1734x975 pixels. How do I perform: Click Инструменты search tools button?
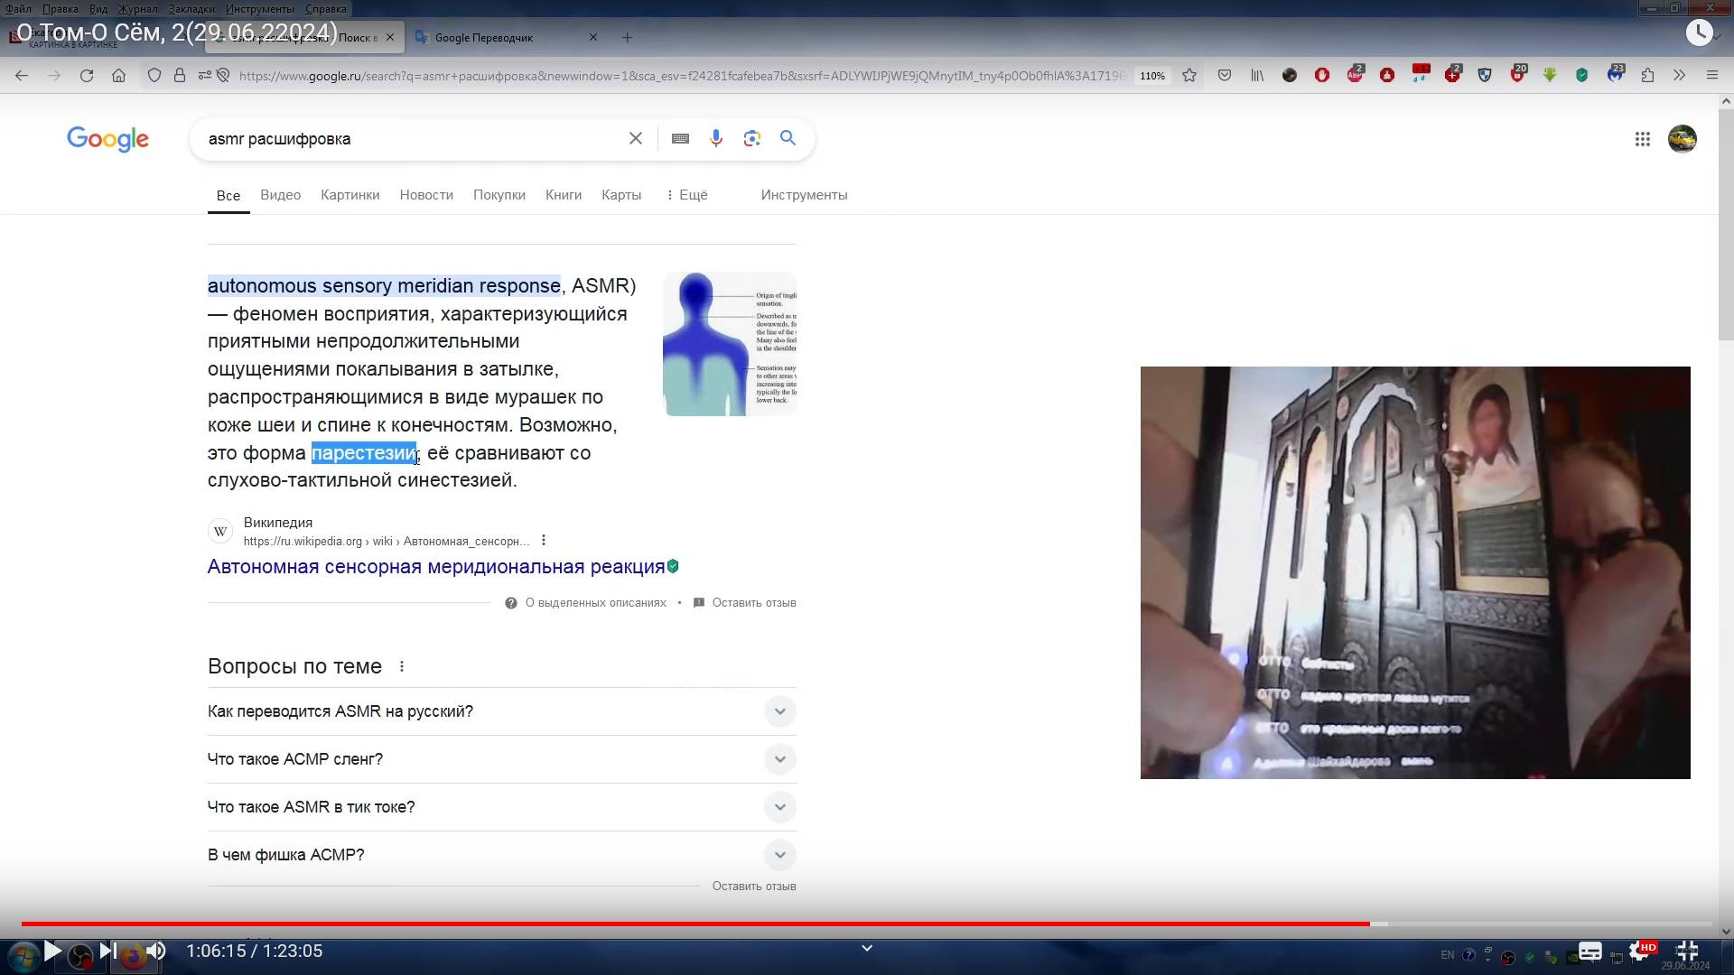804,195
